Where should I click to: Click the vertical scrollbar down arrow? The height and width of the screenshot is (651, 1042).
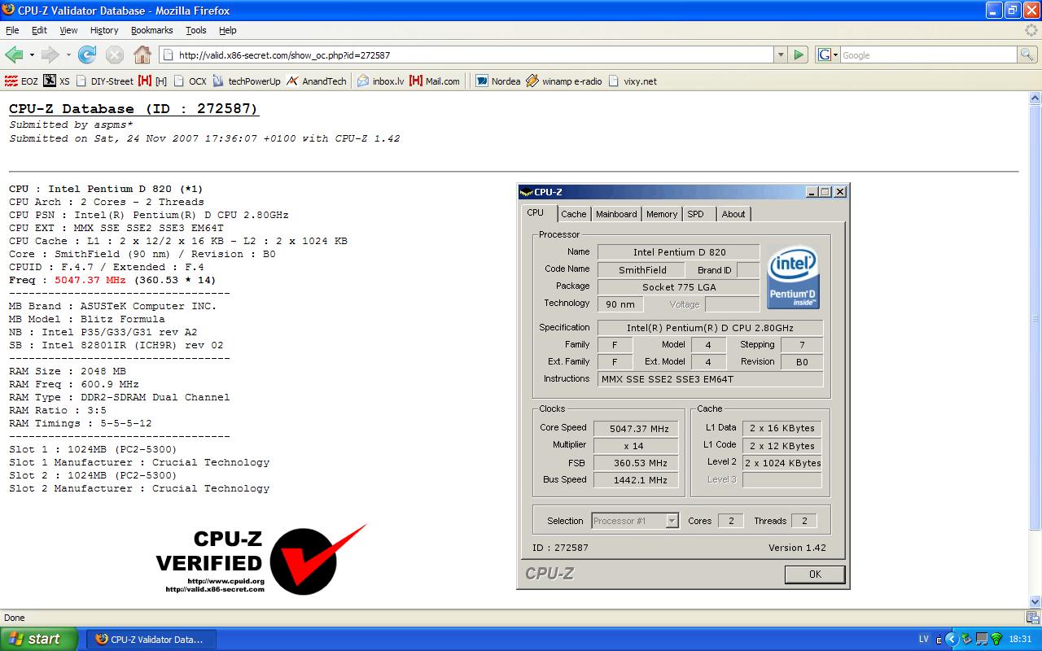click(x=1035, y=602)
